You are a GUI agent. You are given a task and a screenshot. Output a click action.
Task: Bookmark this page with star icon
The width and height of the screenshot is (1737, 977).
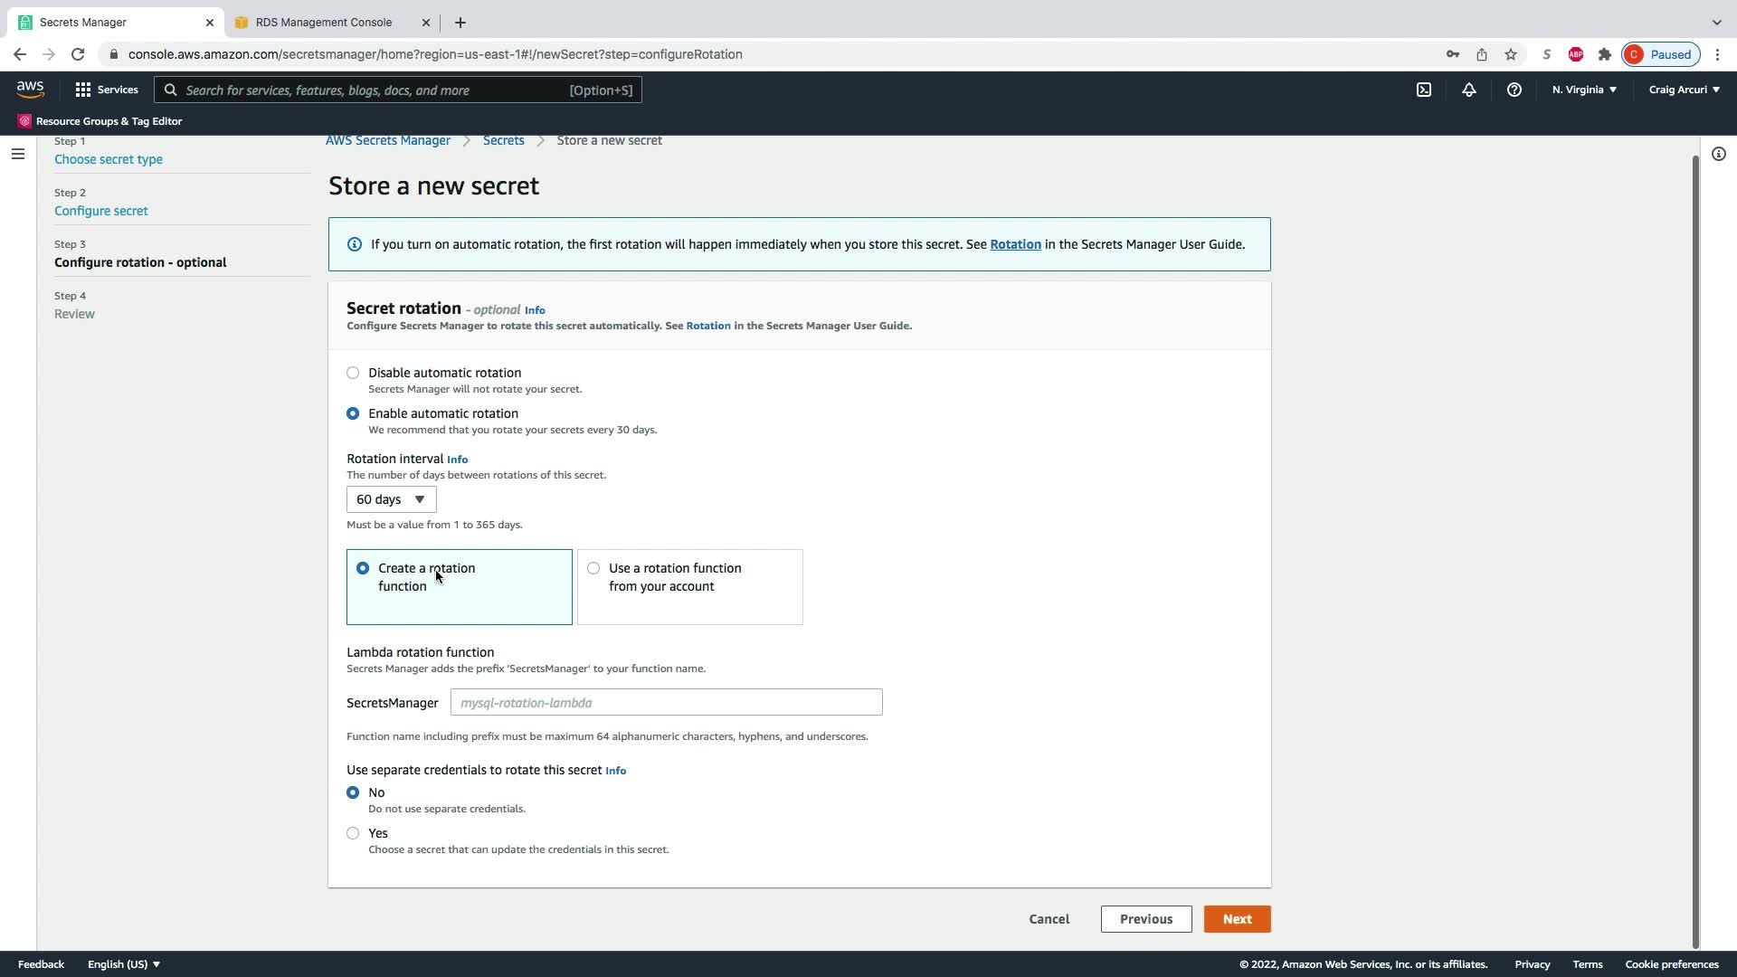(1510, 54)
